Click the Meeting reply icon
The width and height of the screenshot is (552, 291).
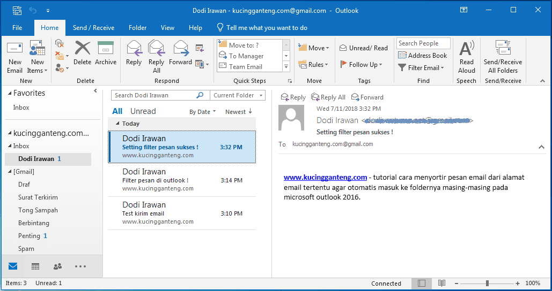(200, 48)
